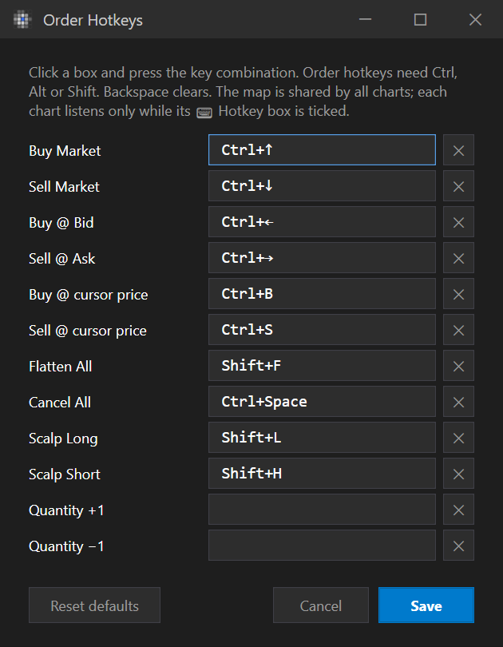Click the keyboard icon in the instructions
This screenshot has width=503, height=647.
tap(204, 113)
